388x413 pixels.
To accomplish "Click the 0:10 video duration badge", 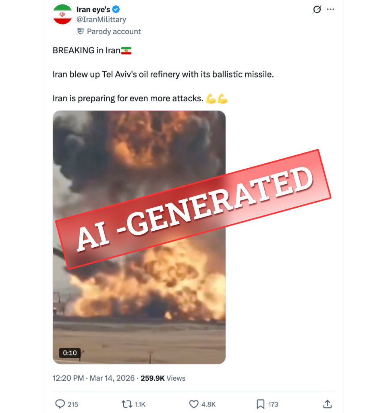I will pos(70,353).
